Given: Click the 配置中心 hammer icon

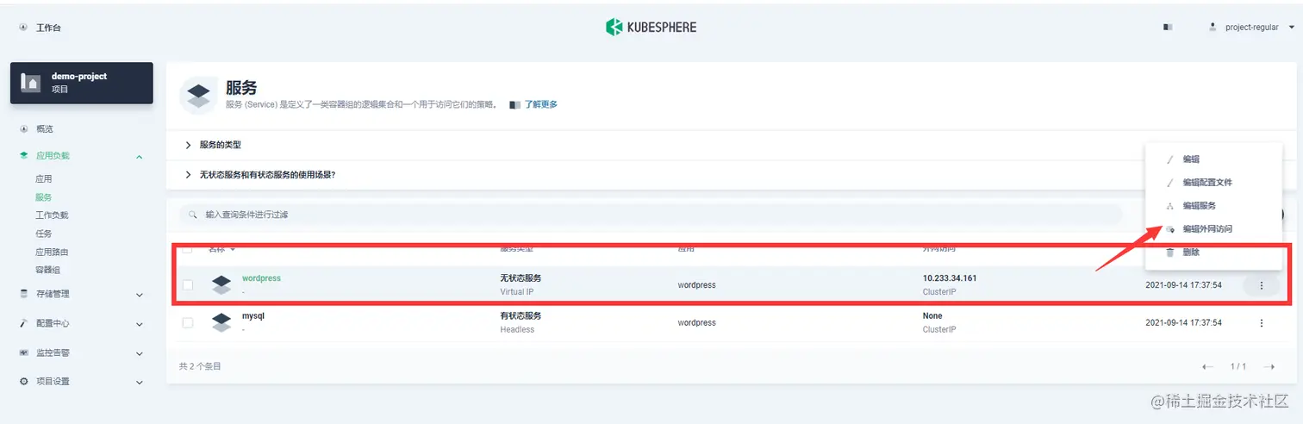Looking at the screenshot, I should (23, 323).
